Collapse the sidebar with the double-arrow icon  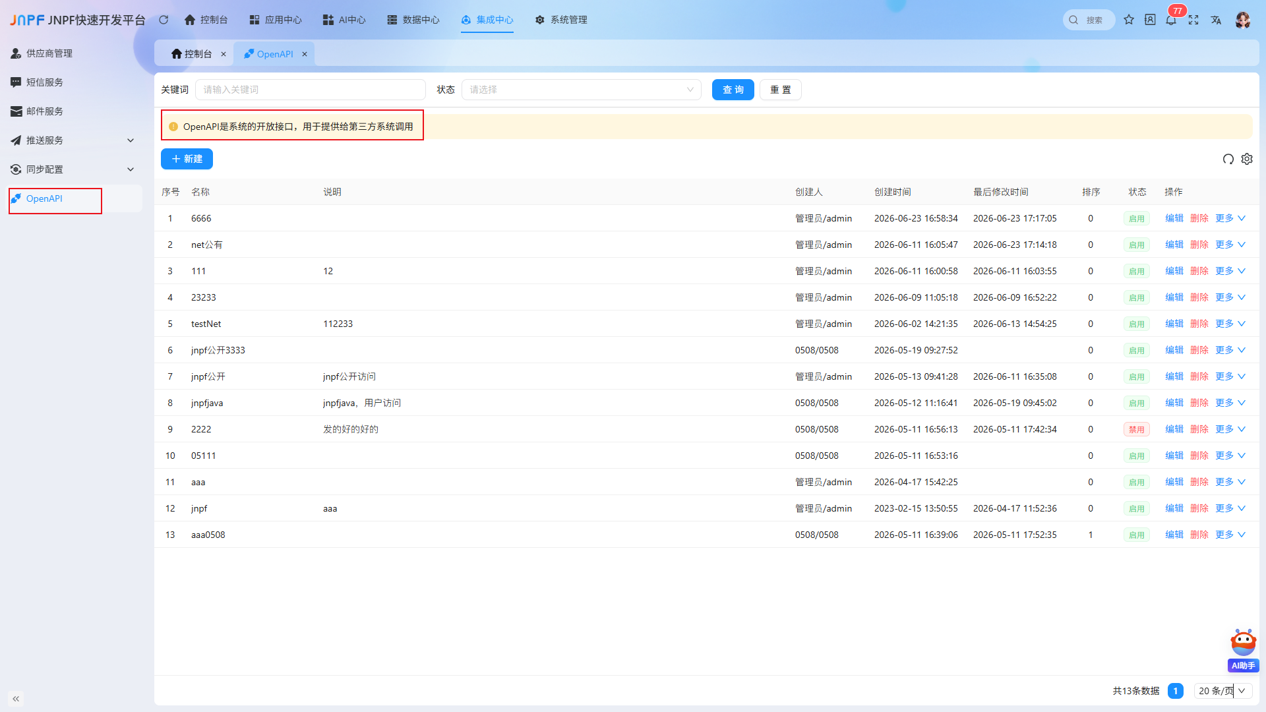coord(16,698)
